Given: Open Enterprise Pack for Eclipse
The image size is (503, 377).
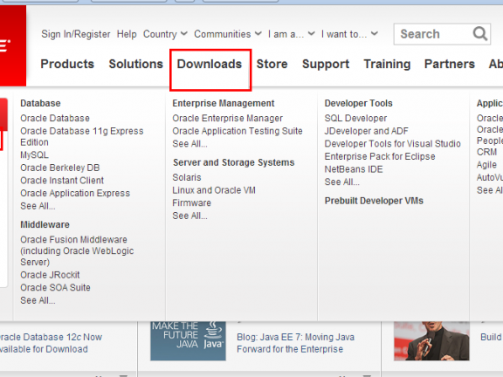Looking at the screenshot, I should coord(380,156).
